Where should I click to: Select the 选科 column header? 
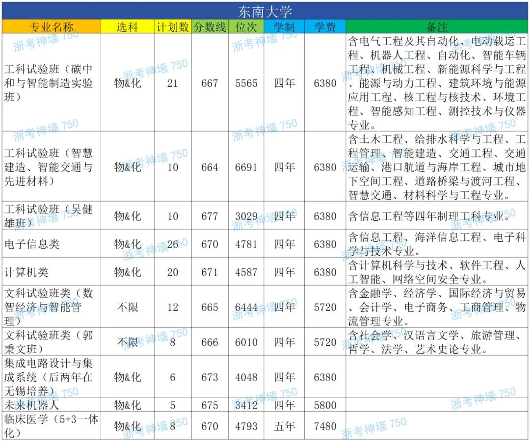(x=128, y=26)
